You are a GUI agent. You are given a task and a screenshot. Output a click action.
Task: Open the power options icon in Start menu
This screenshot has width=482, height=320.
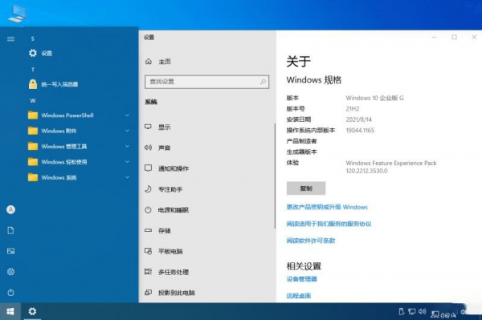point(10,293)
